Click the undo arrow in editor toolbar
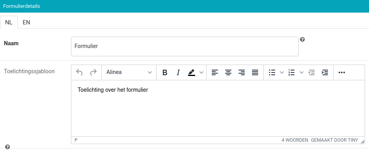Viewport: 369px width, 150px height. 79,72
